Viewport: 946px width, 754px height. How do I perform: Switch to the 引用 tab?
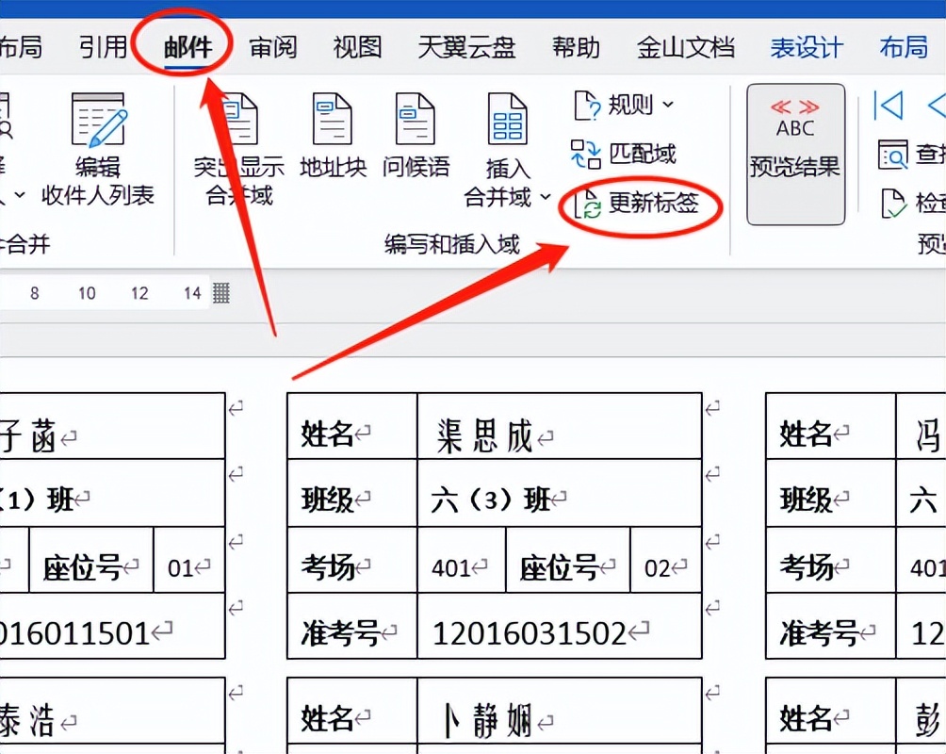[x=103, y=47]
